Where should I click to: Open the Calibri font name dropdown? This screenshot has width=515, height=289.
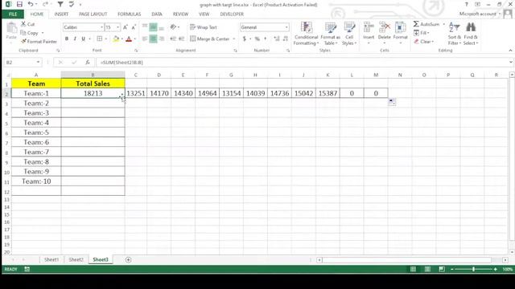102,27
